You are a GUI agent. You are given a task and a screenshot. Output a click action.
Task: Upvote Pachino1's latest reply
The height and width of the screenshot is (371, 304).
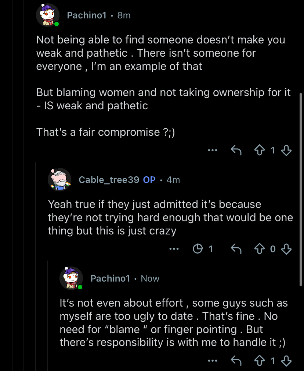tap(260, 361)
